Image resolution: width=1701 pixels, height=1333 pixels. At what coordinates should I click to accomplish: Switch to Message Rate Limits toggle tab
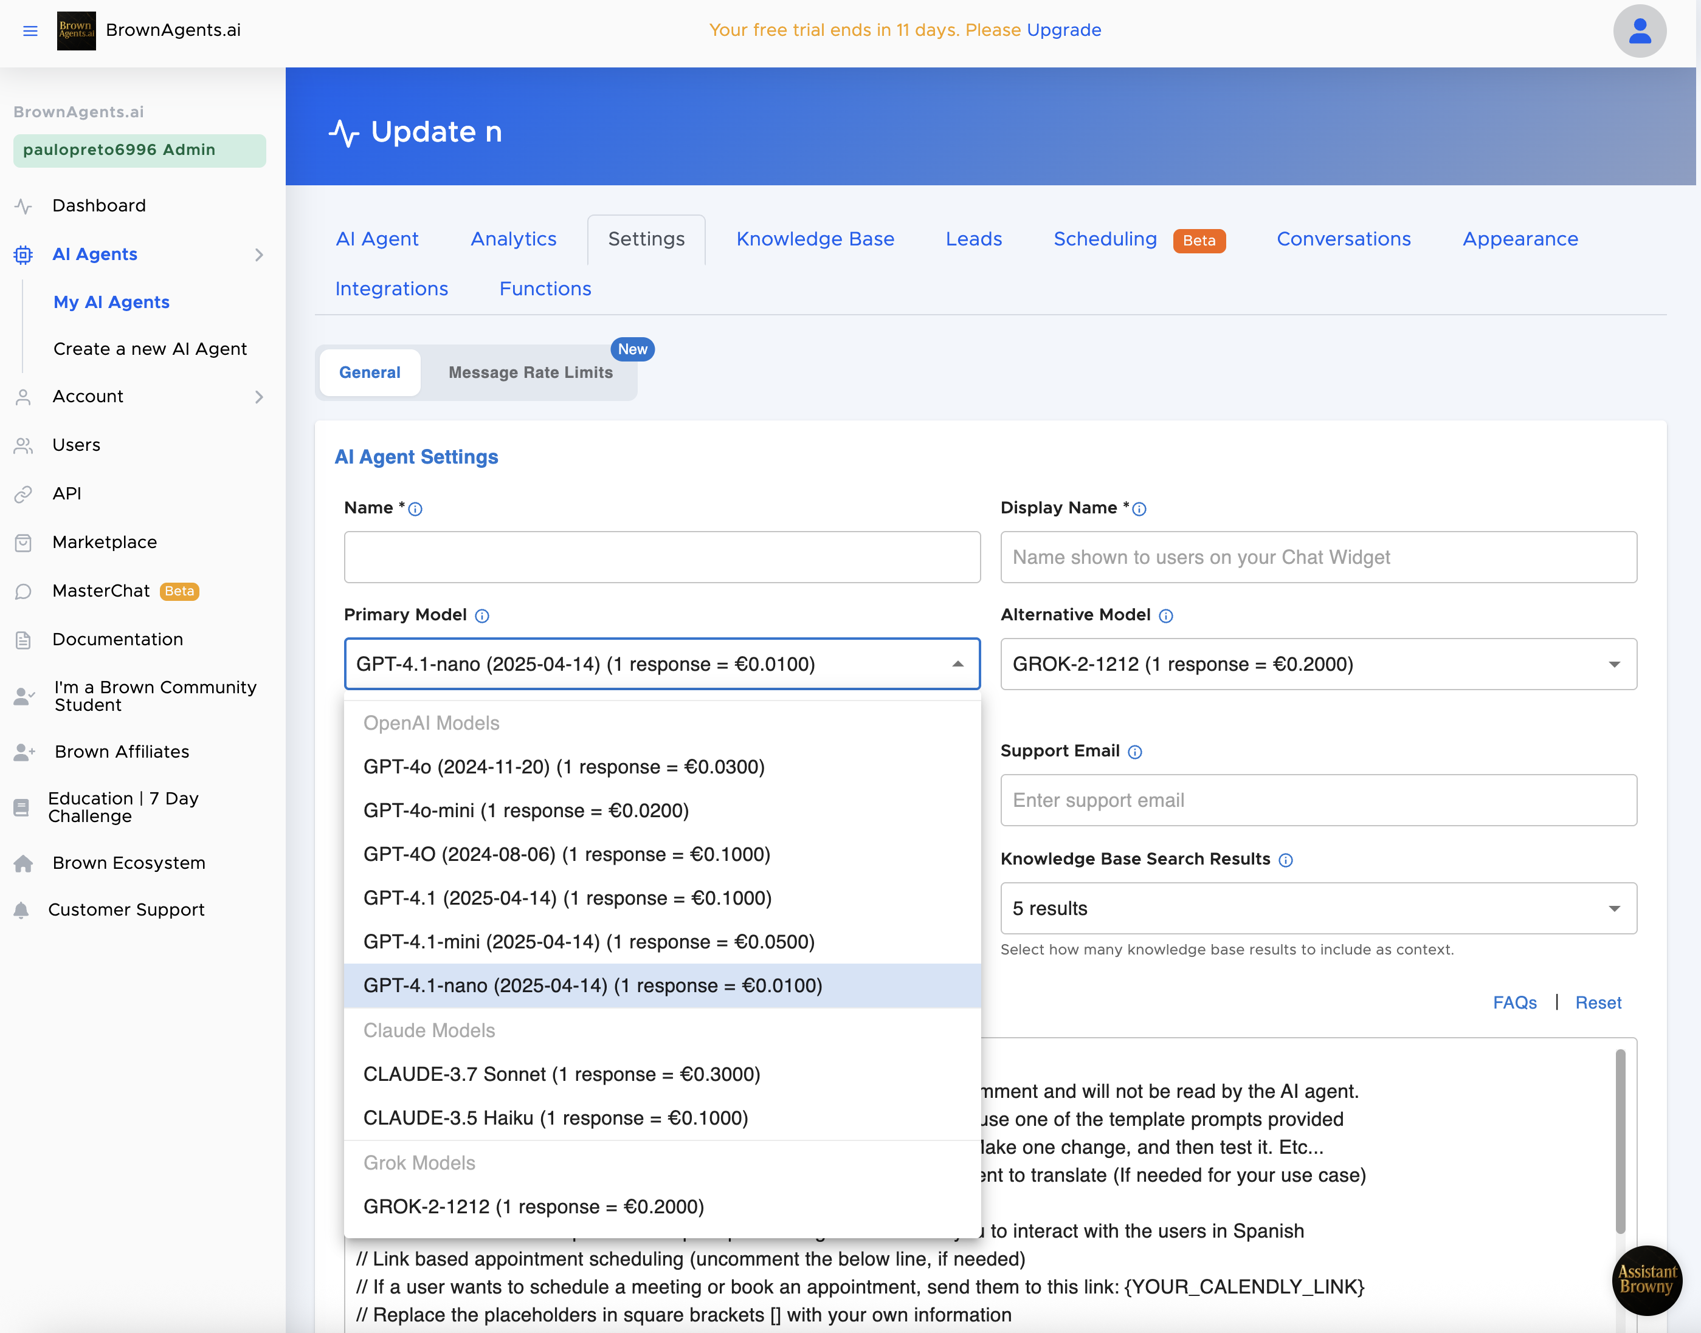click(x=530, y=372)
